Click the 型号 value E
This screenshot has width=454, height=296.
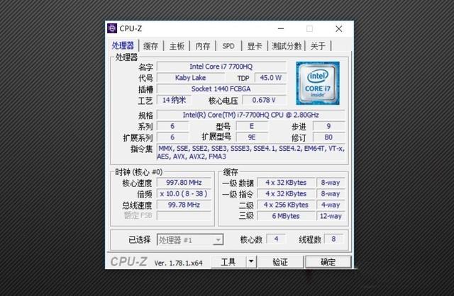click(x=252, y=126)
